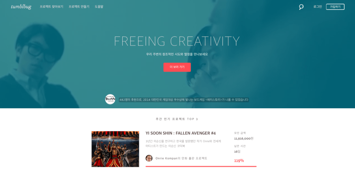Click the red funding progress bar
Screen dimensions: 355x170
click(x=201, y=166)
